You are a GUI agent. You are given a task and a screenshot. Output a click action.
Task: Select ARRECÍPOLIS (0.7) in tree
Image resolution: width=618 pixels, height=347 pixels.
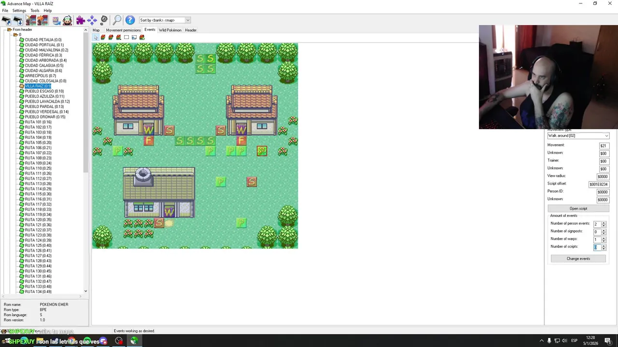[40, 76]
